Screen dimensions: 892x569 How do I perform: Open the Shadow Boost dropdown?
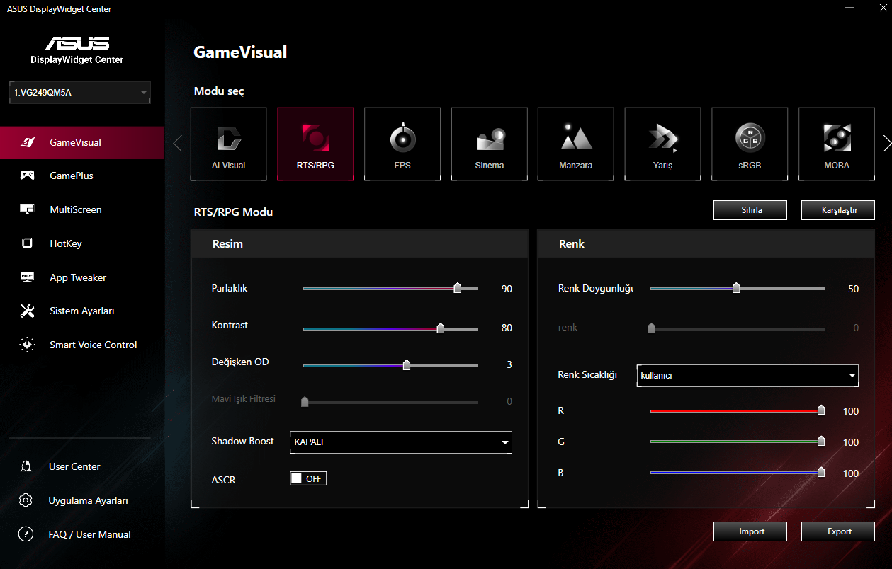tap(401, 442)
